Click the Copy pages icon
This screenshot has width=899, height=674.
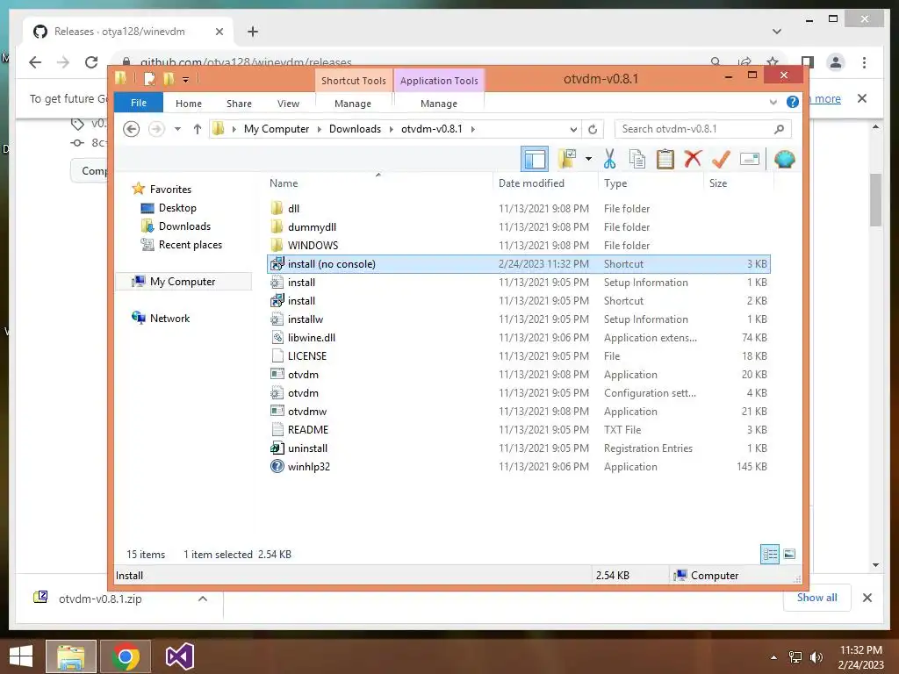(637, 159)
